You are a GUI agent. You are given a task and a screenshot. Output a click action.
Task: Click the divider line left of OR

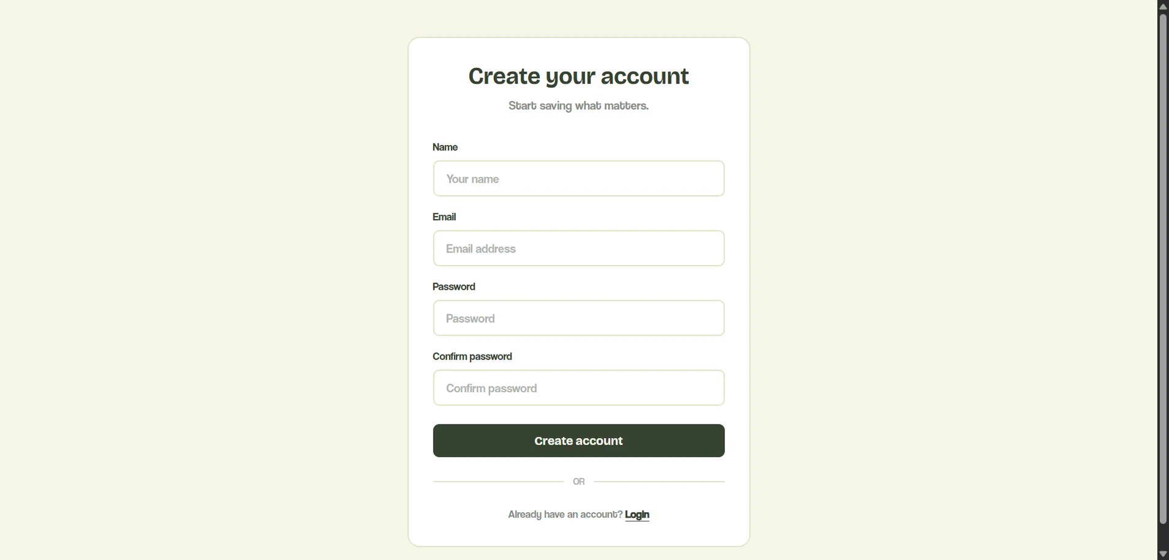pos(498,482)
